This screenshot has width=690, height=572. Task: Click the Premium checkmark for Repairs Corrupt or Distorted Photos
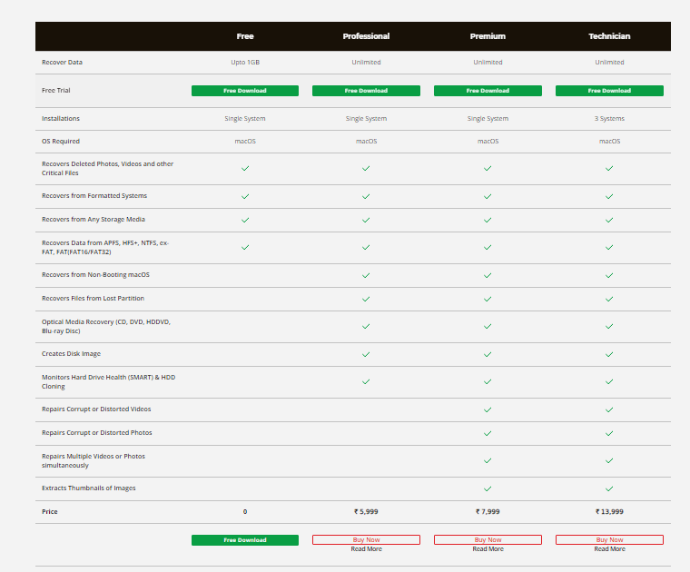click(x=488, y=434)
